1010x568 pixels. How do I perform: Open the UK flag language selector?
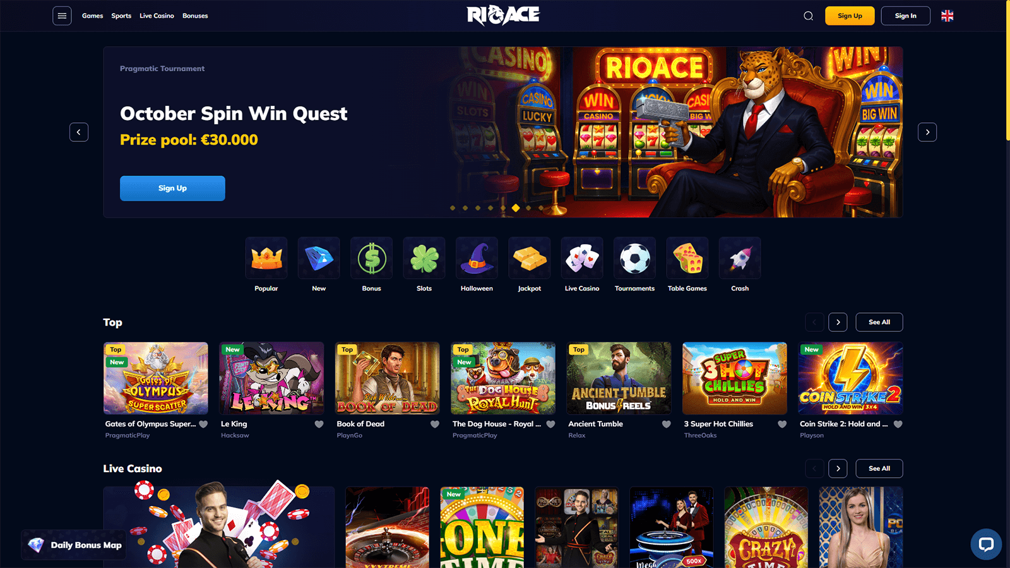(x=947, y=16)
